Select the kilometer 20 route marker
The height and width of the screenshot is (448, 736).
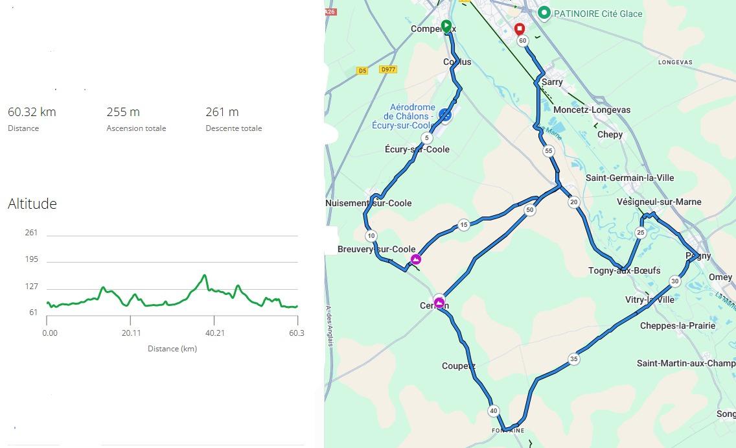573,202
